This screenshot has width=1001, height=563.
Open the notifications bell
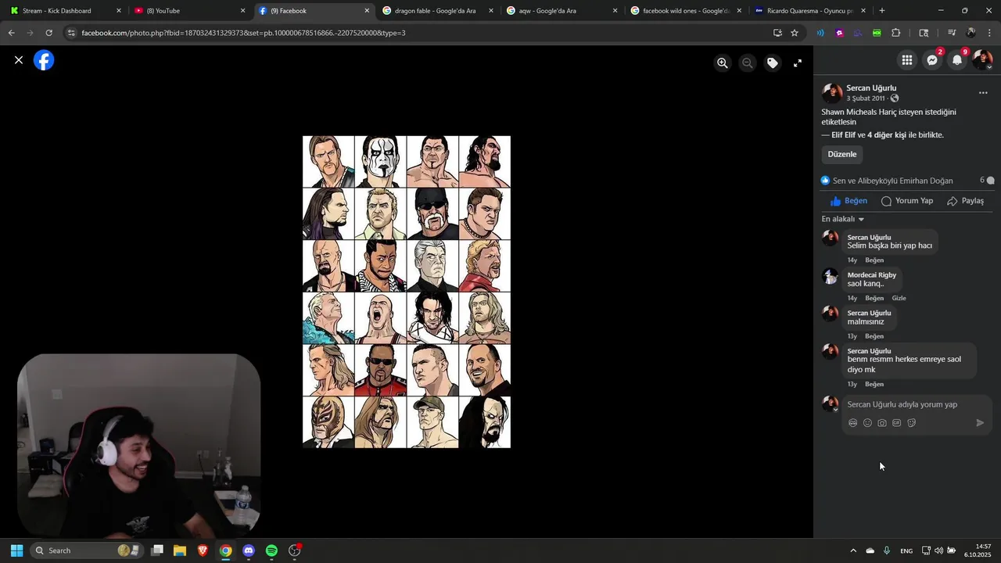click(957, 60)
